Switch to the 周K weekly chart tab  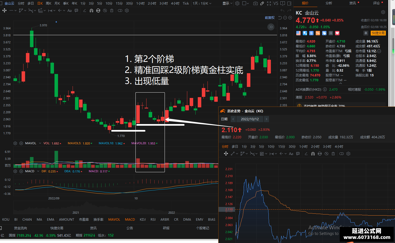[x=49, y=3]
